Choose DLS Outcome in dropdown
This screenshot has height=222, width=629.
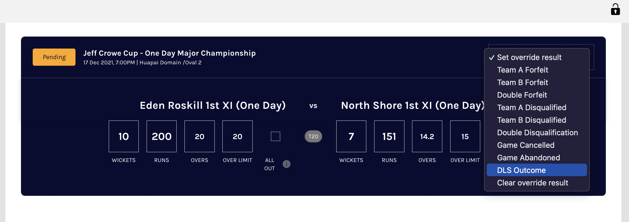[521, 170]
